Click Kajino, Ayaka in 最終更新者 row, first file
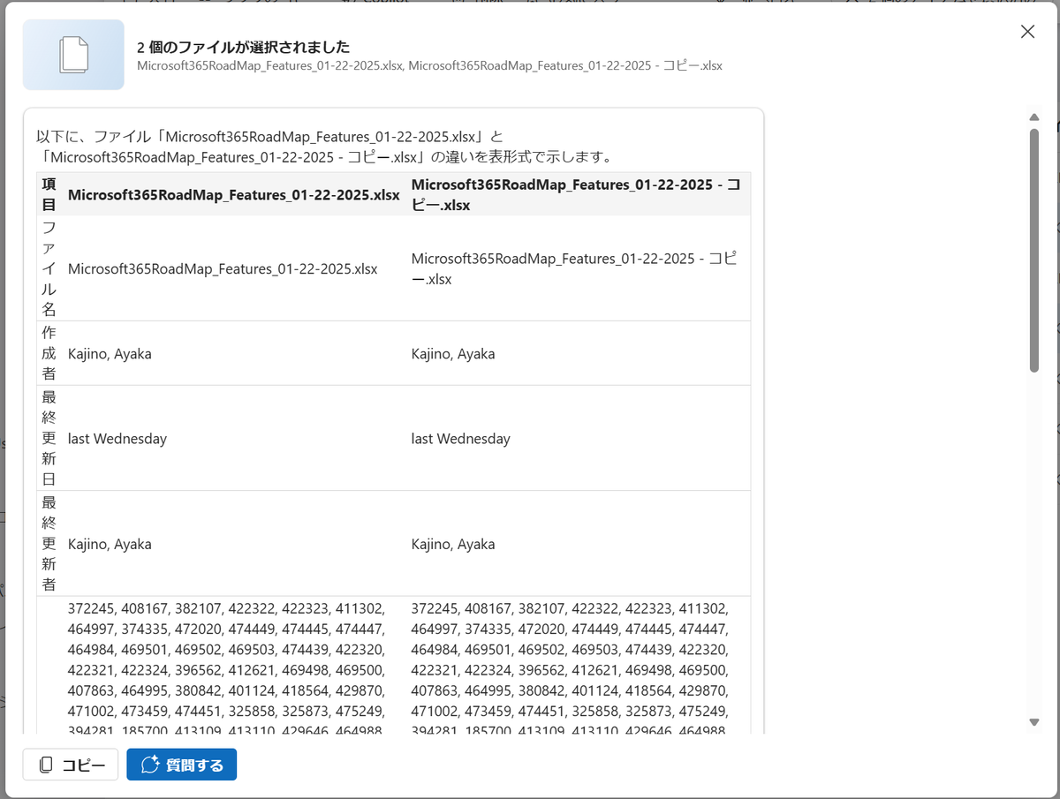 110,544
